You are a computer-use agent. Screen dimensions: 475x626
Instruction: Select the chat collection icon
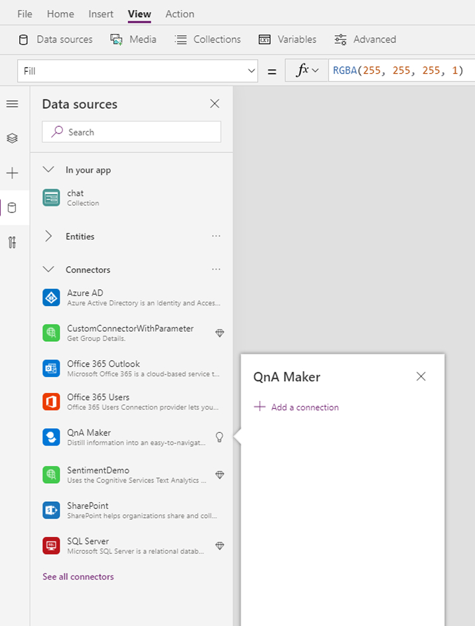pyautogui.click(x=52, y=198)
